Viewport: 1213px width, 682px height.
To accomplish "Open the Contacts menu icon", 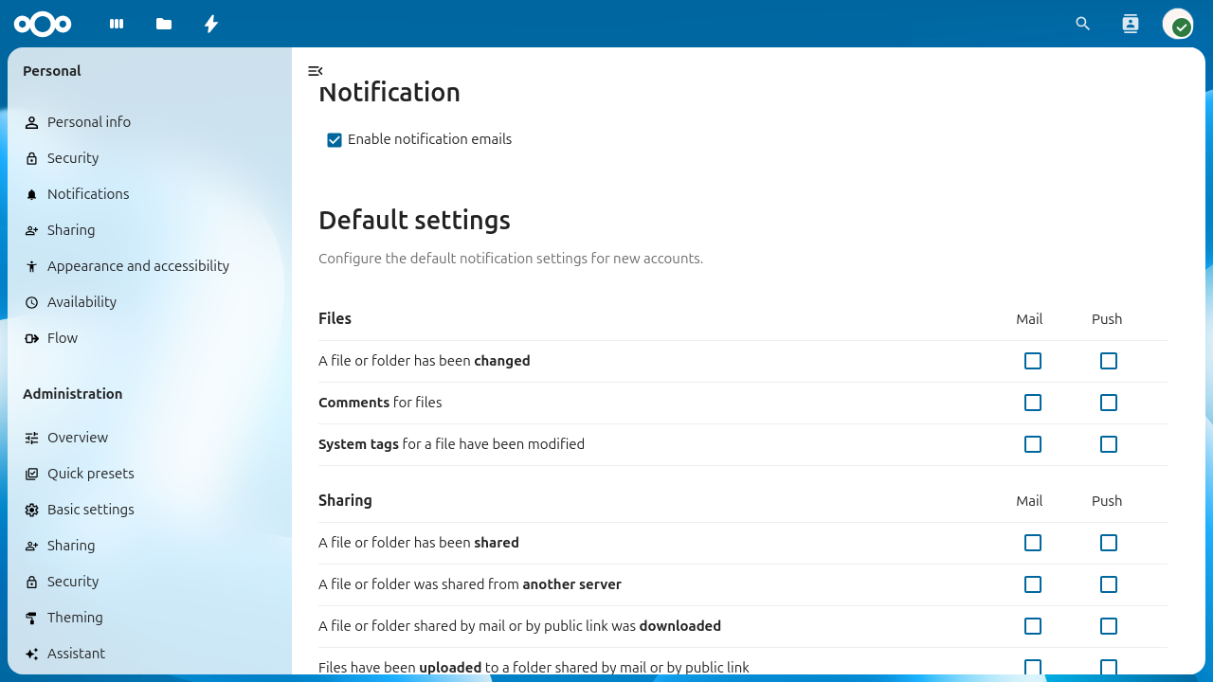I will [1130, 24].
